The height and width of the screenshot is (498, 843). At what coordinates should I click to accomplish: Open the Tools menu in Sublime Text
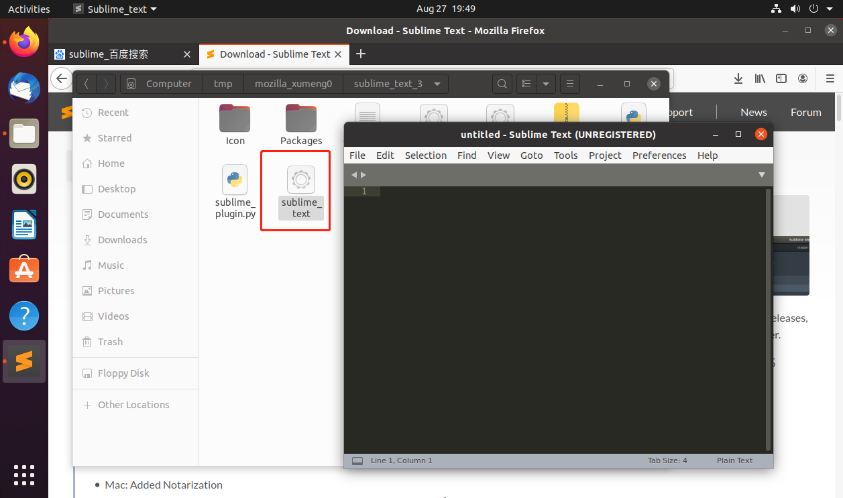[x=566, y=155]
